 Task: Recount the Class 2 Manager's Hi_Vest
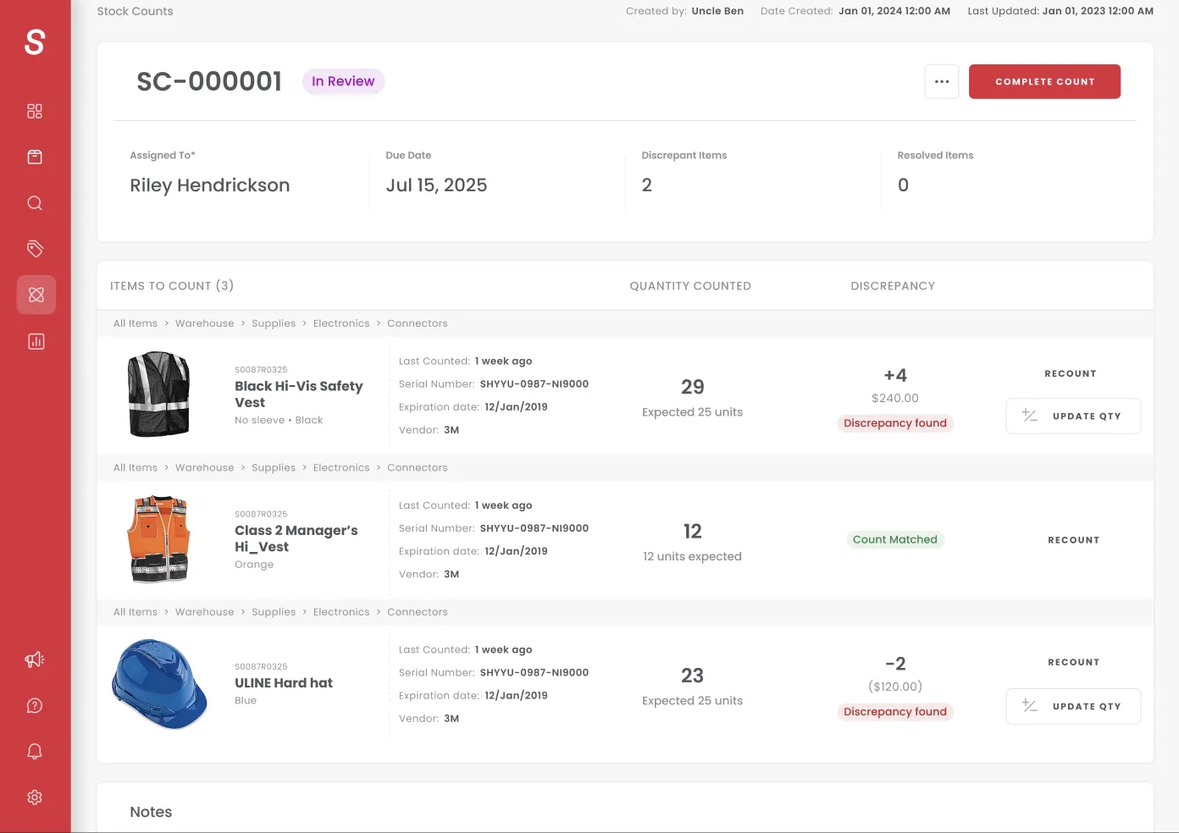pyautogui.click(x=1073, y=540)
